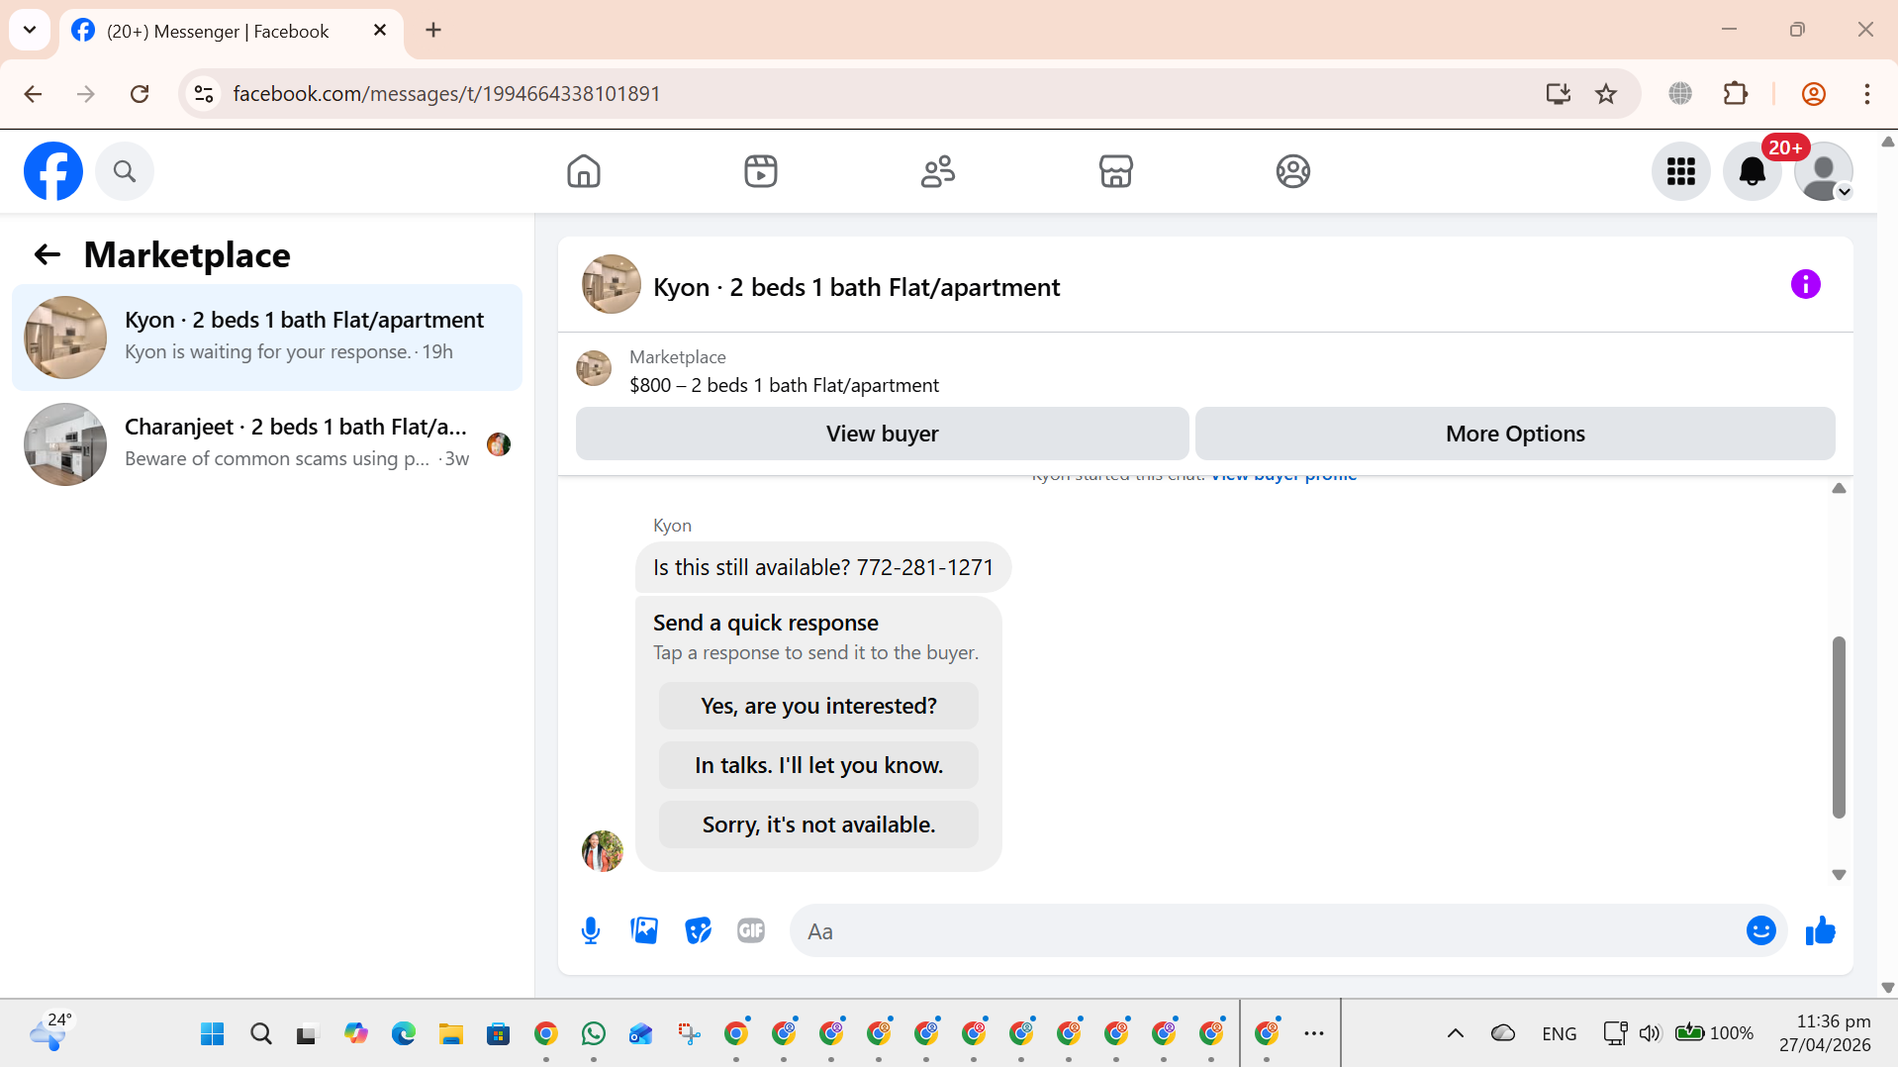Show hidden system tray icons

tap(1455, 1033)
